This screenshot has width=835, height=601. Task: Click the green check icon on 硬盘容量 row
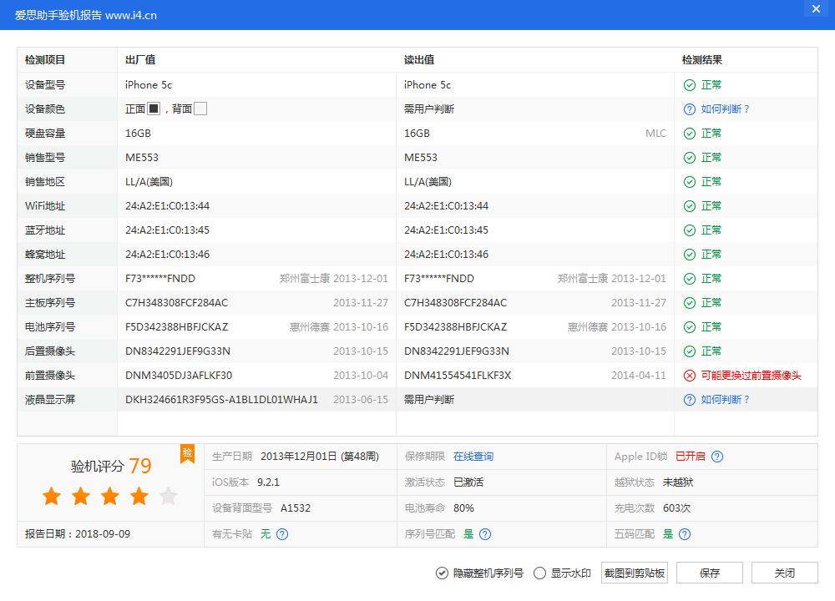point(689,133)
